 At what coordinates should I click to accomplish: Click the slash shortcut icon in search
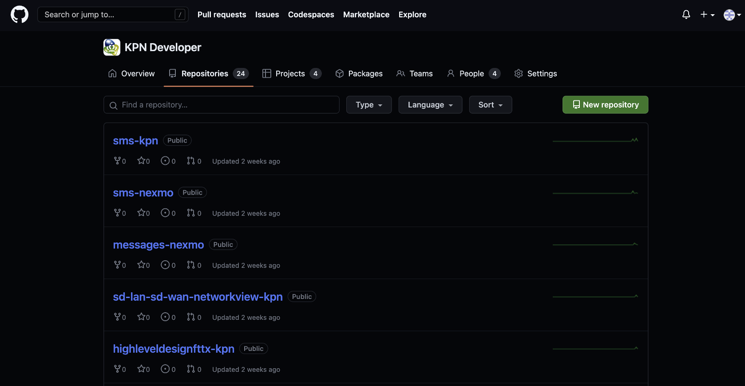pyautogui.click(x=180, y=15)
